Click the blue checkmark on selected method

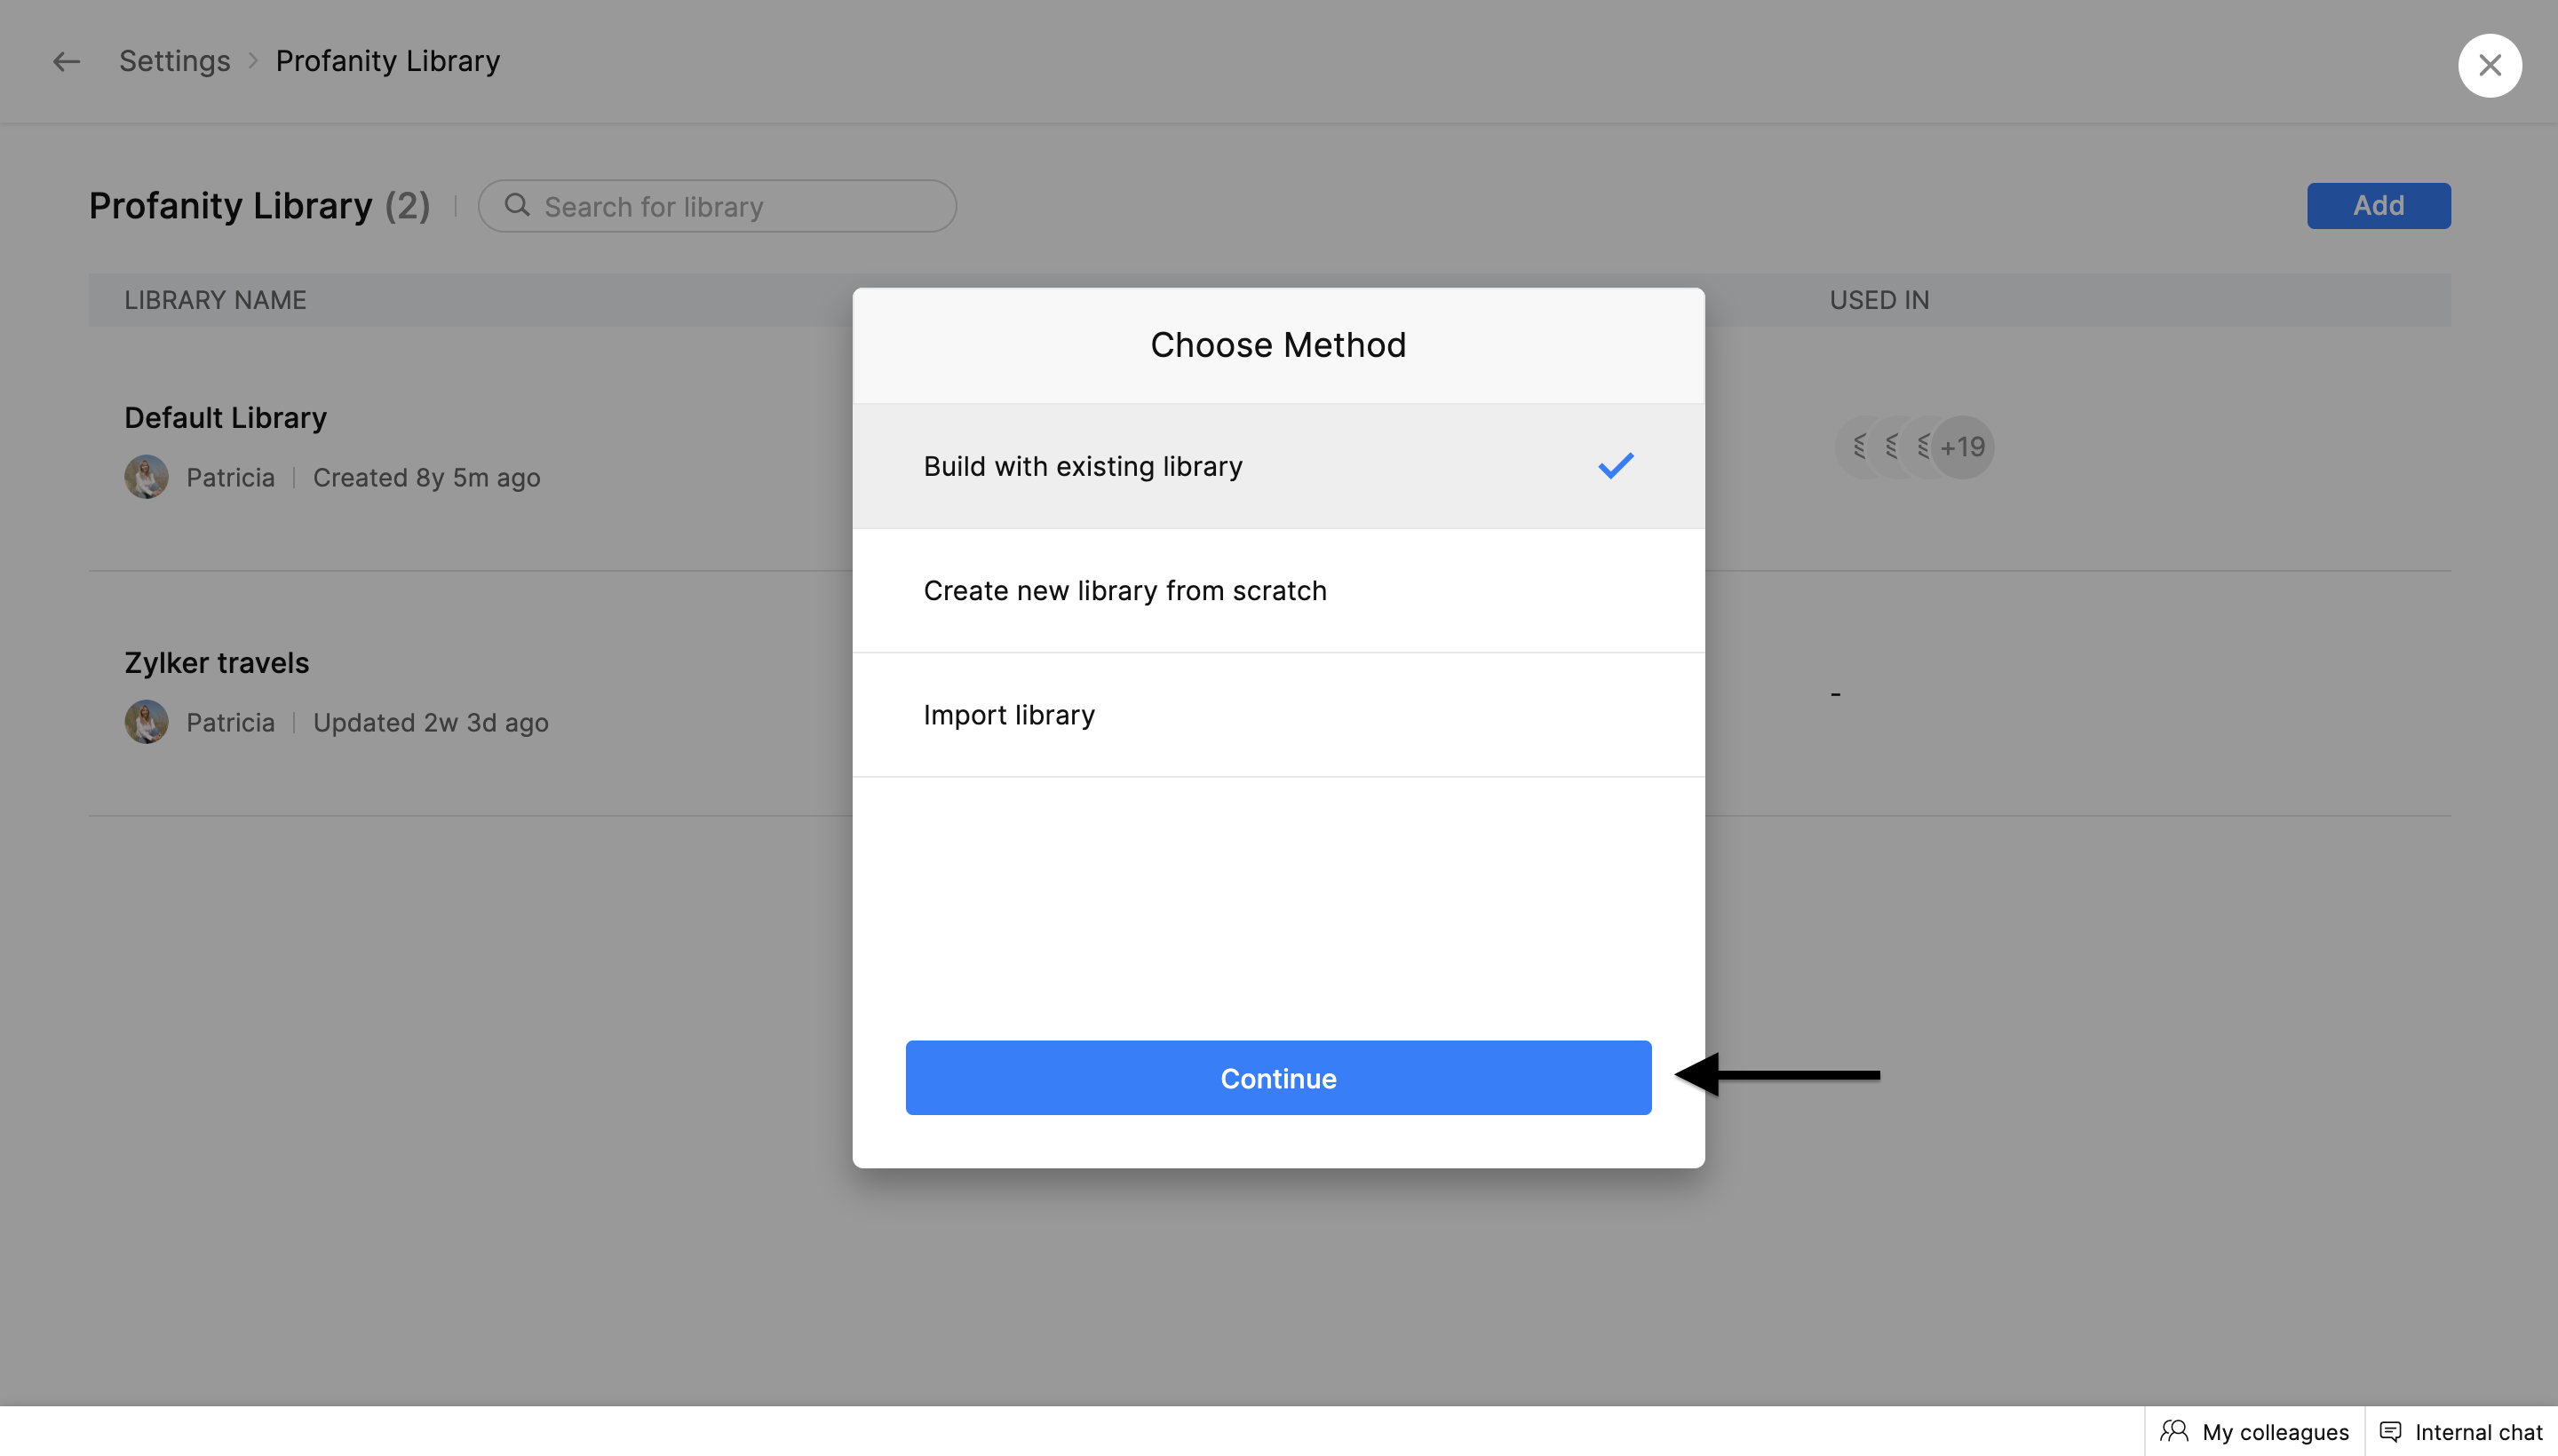coord(1615,466)
